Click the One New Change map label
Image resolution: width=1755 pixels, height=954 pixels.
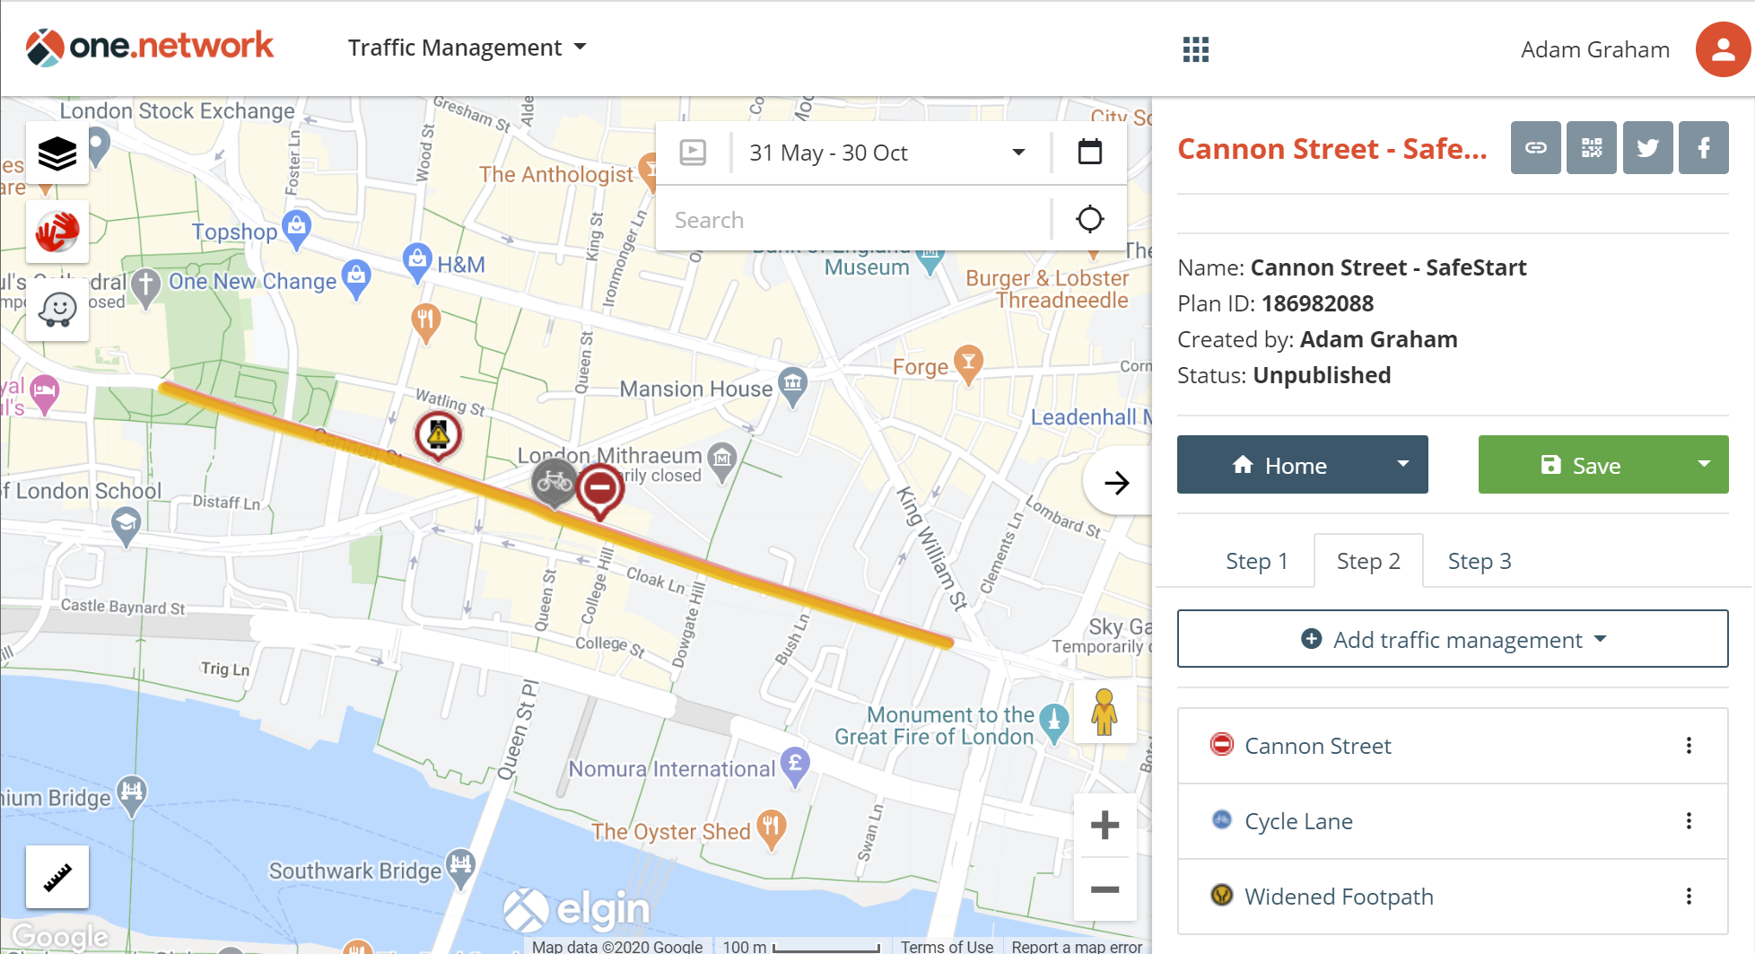tap(252, 281)
